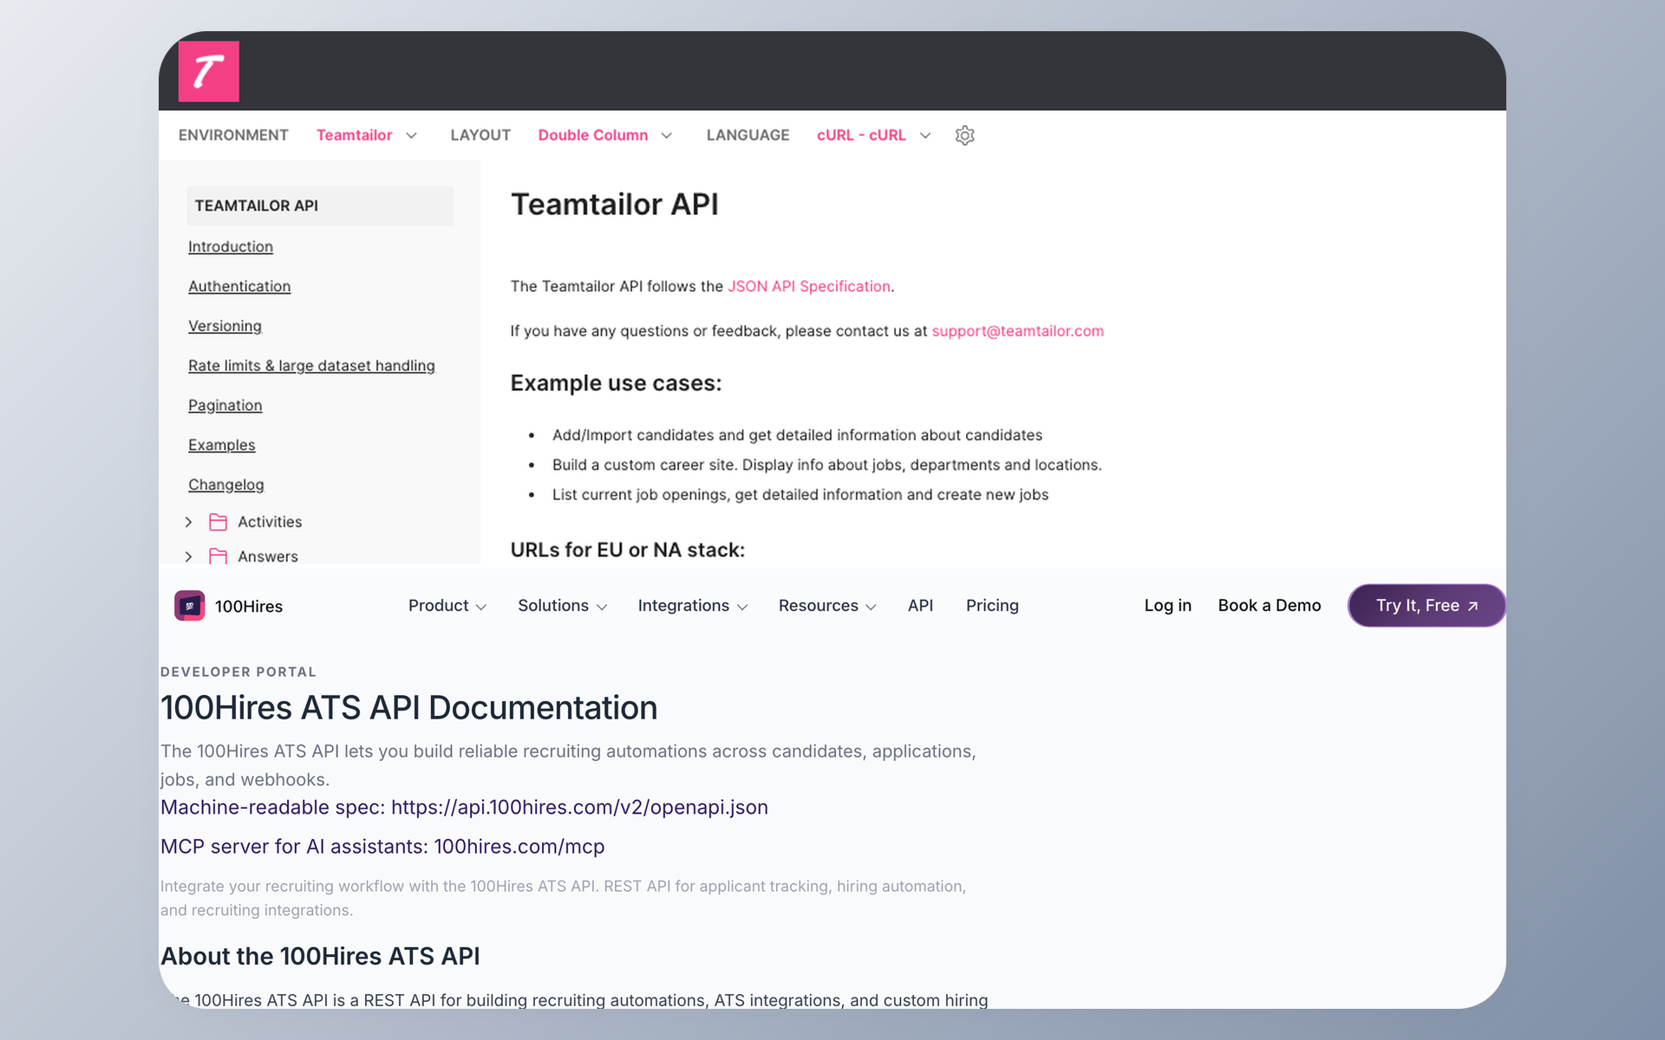
Task: Click the LAYOUT label
Action: (480, 135)
